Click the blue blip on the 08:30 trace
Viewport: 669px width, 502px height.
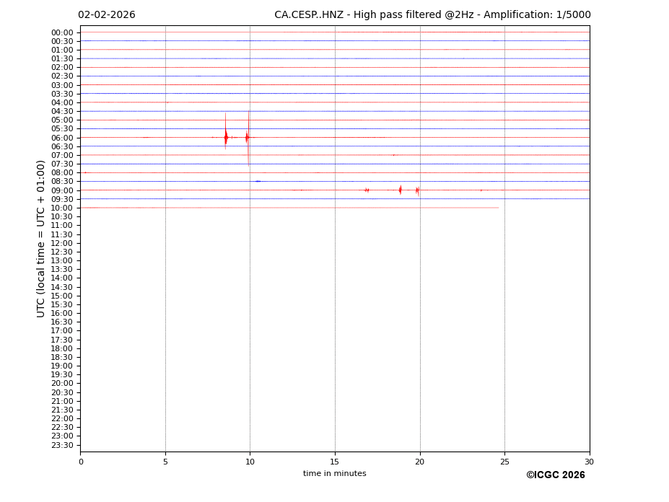click(258, 181)
